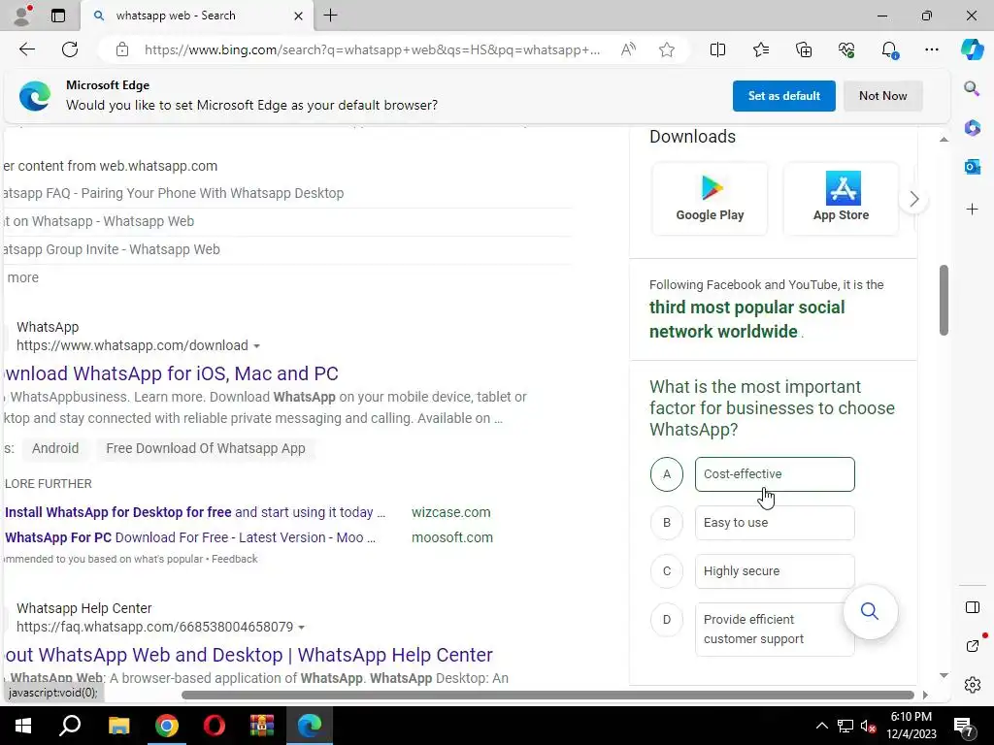
Task: Open Download WhatsApp for iOS, Mac and PC
Action: coord(171,373)
